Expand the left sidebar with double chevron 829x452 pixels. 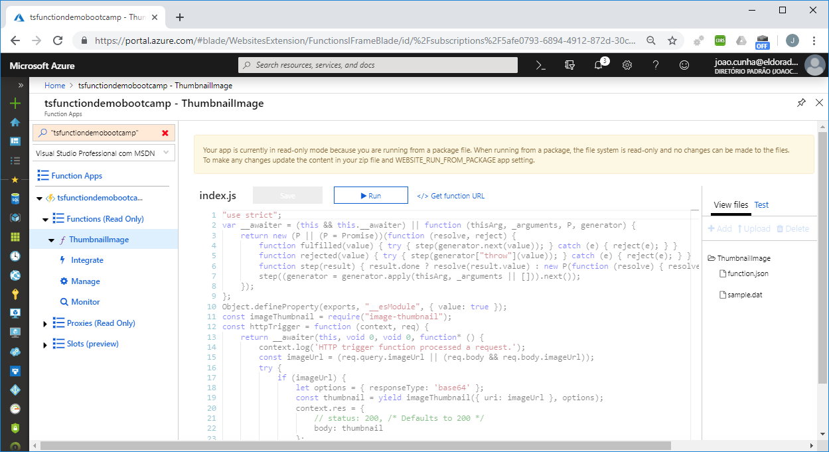[x=21, y=85]
